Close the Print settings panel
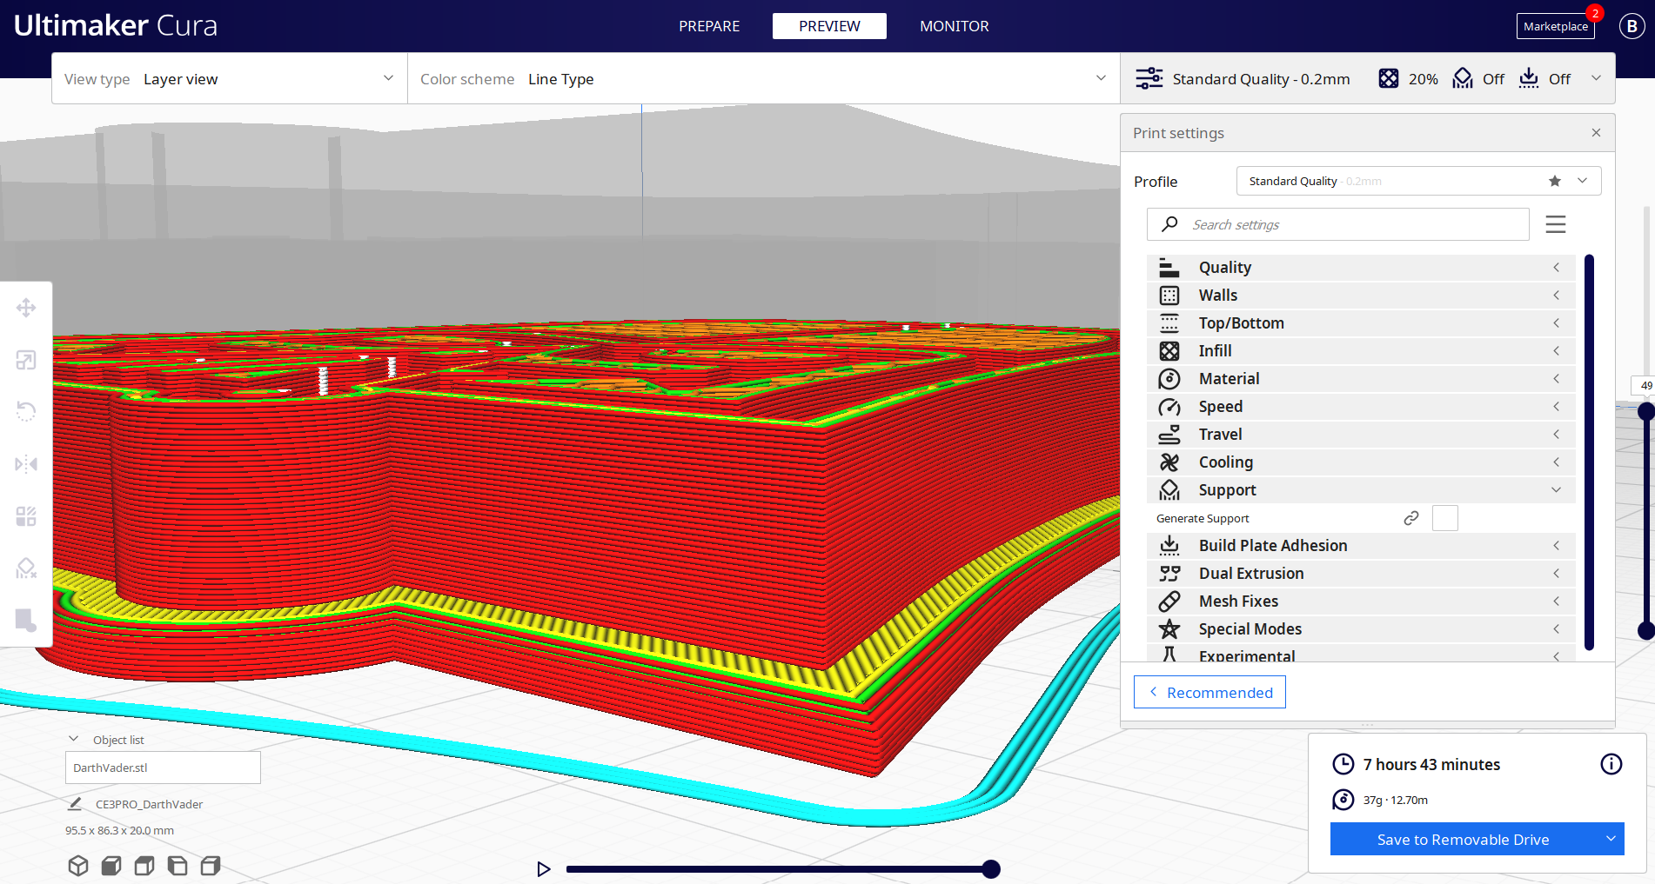 click(1596, 133)
